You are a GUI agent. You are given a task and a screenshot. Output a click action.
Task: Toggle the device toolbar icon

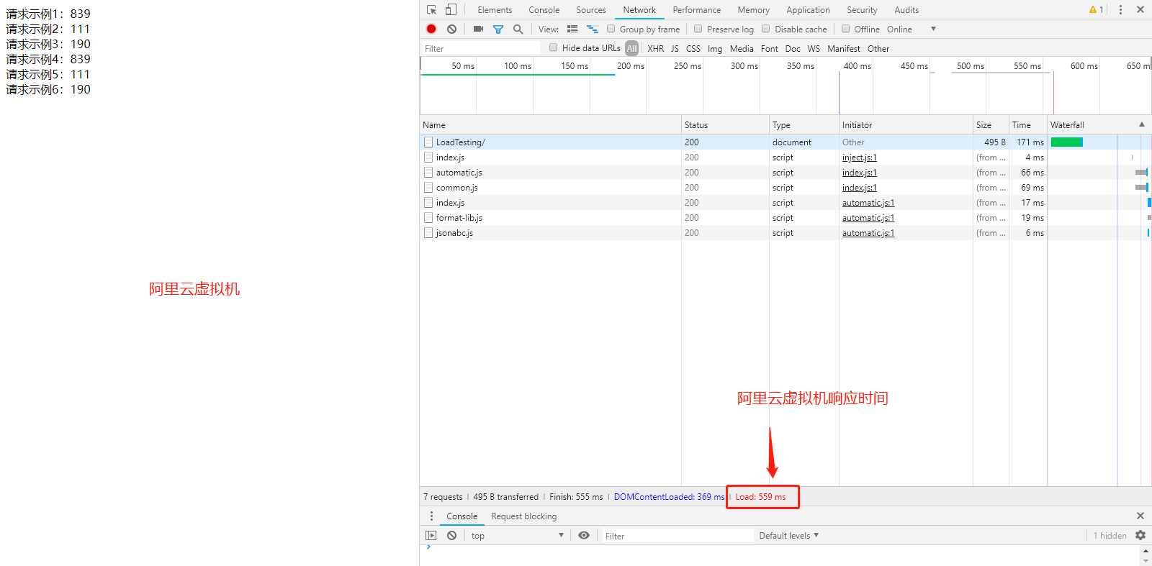pyautogui.click(x=451, y=9)
